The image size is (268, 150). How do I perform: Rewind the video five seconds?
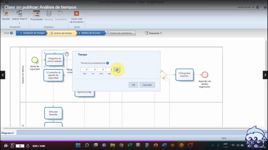coord(12,145)
